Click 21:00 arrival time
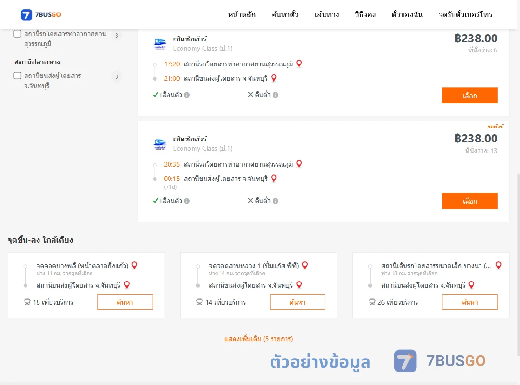The image size is (520, 385). [172, 78]
